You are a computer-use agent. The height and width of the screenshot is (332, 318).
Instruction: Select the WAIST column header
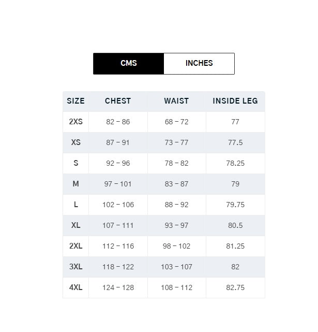pyautogui.click(x=176, y=101)
